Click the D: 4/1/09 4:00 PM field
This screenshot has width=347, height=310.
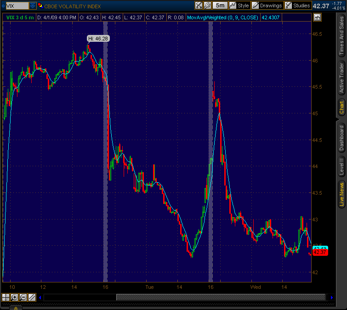coord(57,17)
